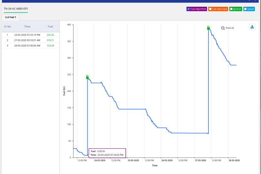Screen dimensions: 261x174
Task: Click the zoom-out magnifier icon
Action: (223, 28)
